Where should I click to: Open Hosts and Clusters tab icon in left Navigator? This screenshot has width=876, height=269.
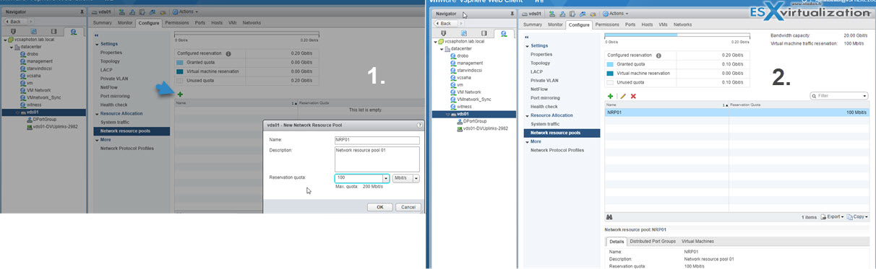(x=14, y=32)
